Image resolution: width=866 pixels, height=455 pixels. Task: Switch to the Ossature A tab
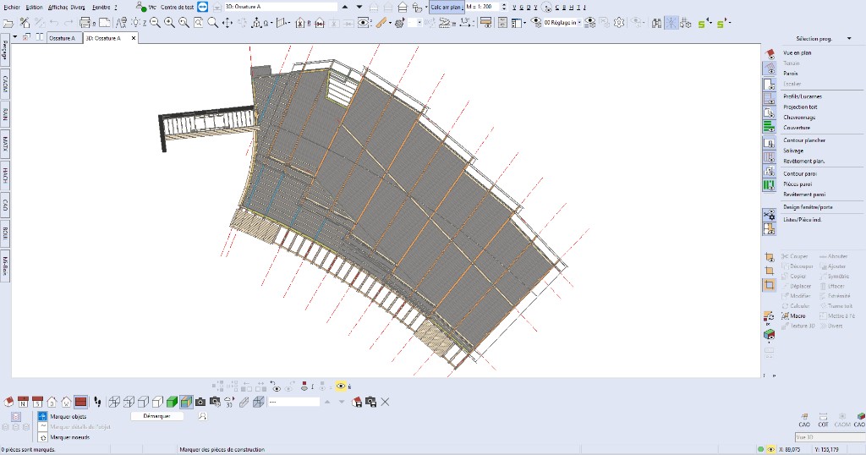coord(63,38)
